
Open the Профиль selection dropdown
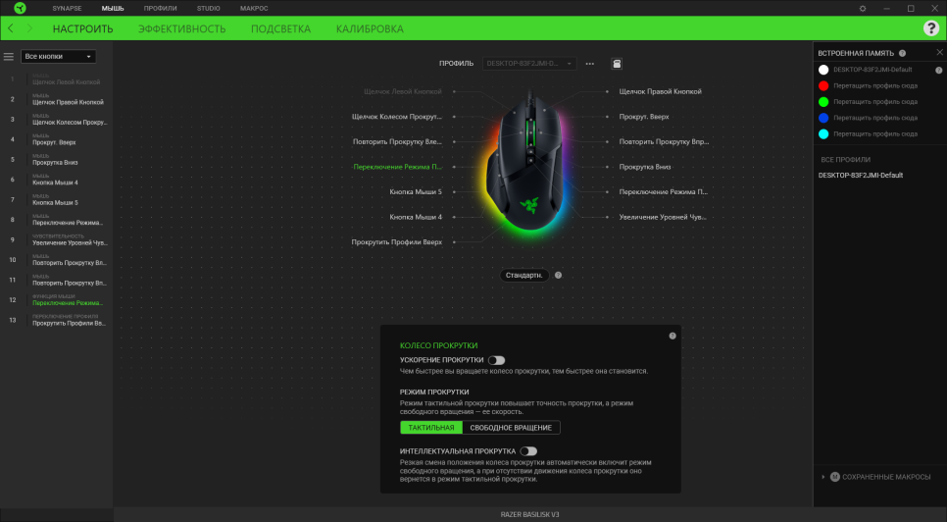[x=529, y=64]
